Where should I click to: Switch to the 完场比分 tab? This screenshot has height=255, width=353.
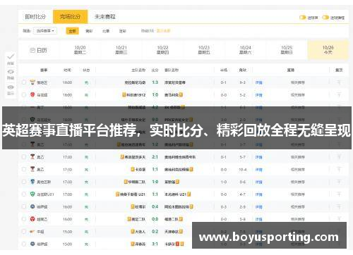70,17
